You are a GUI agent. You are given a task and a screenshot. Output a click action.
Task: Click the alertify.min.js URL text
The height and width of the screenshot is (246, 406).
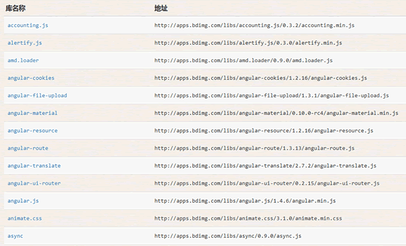pyautogui.click(x=248, y=43)
